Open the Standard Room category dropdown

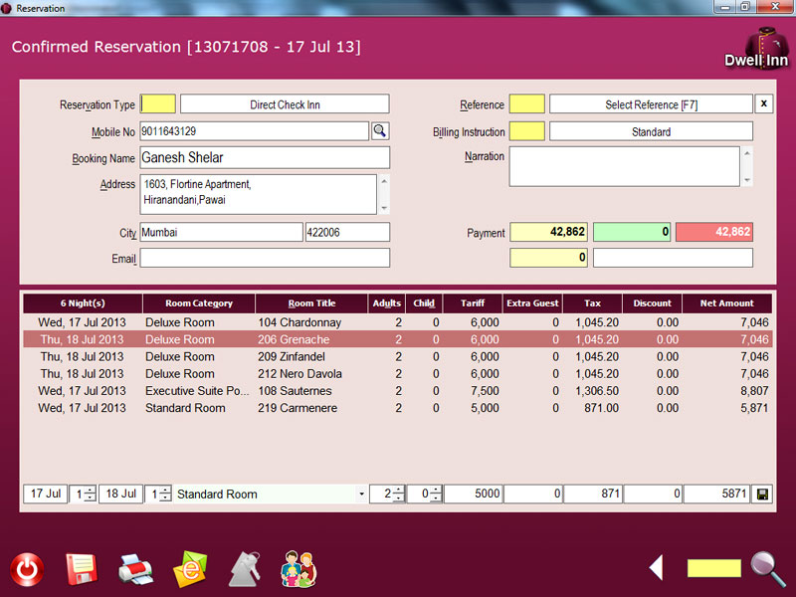[x=360, y=495]
